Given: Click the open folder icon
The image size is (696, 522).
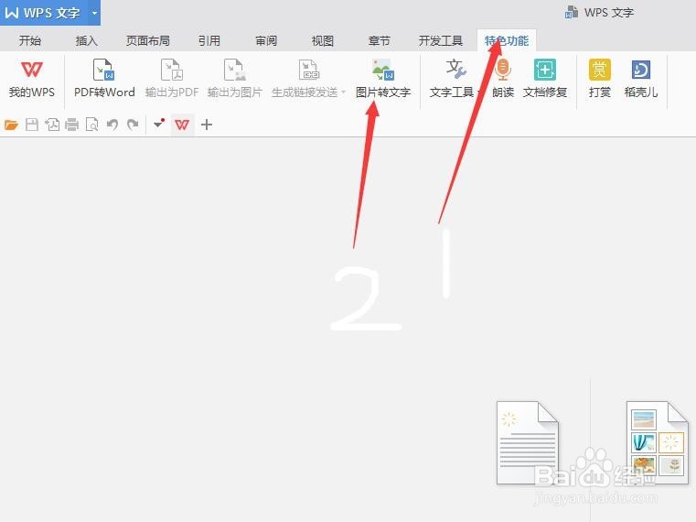Looking at the screenshot, I should click(11, 125).
